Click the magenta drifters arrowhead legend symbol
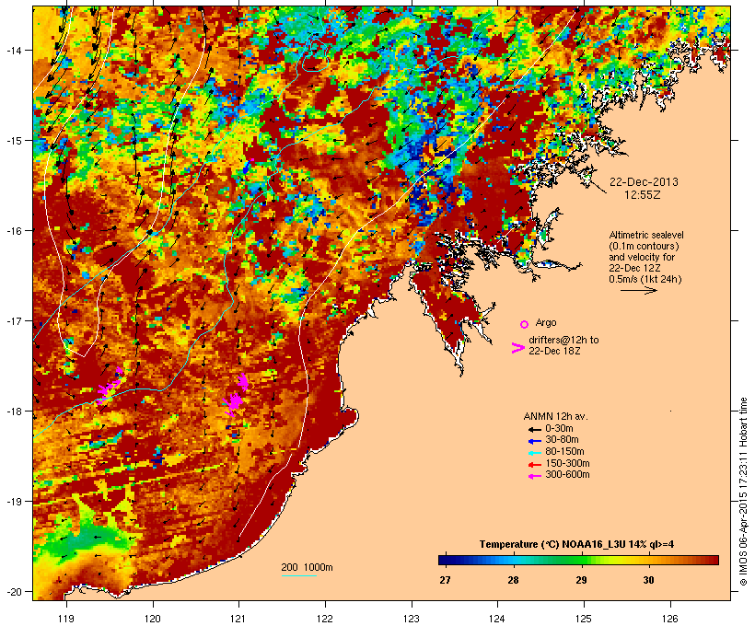 point(517,348)
